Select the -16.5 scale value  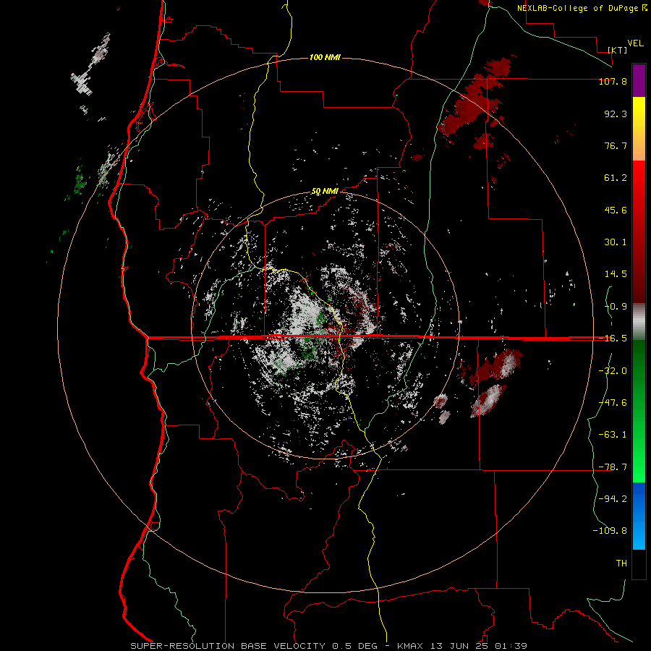(x=613, y=339)
